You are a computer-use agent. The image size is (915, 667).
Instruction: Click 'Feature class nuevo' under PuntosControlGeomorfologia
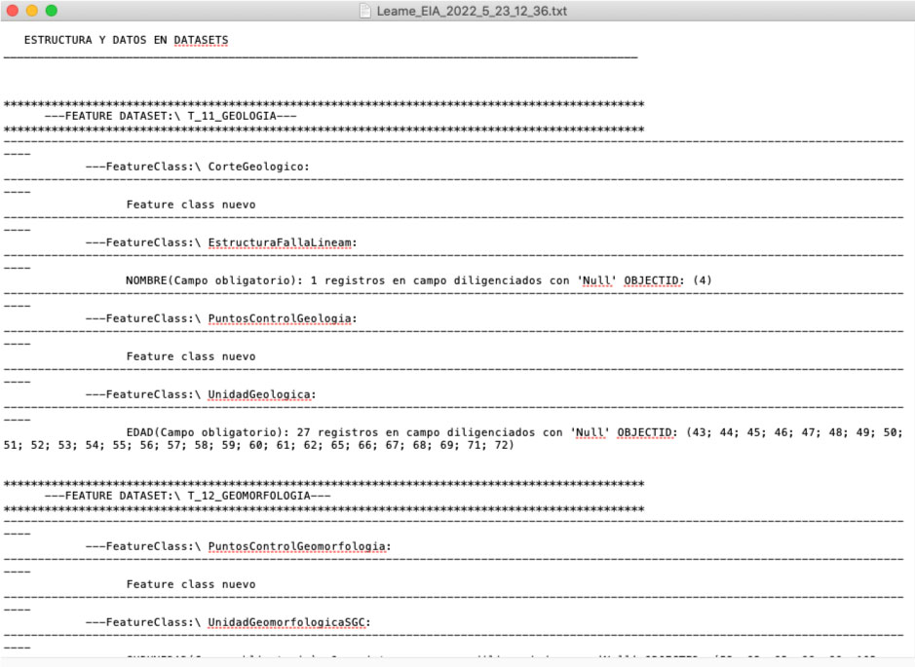190,584
